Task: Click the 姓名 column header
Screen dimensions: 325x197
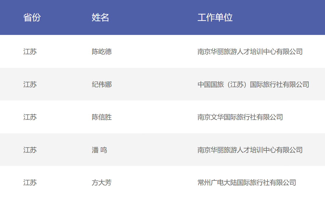Action: click(100, 17)
